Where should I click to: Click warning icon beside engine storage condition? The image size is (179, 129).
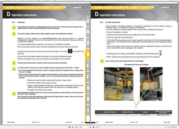[x=14, y=34]
